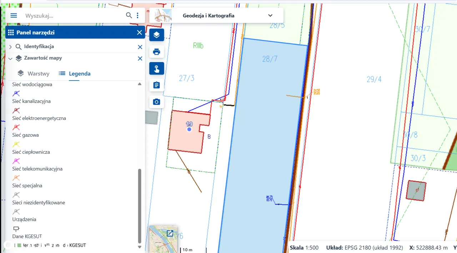Click building number 19 on map
The width and height of the screenshot is (457, 253).
[x=189, y=129]
